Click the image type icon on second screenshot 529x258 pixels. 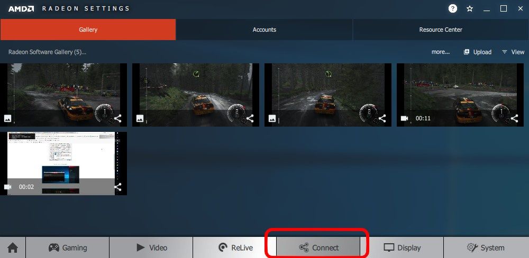coord(140,118)
